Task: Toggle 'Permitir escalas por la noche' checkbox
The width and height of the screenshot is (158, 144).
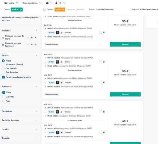Action: [3, 77]
